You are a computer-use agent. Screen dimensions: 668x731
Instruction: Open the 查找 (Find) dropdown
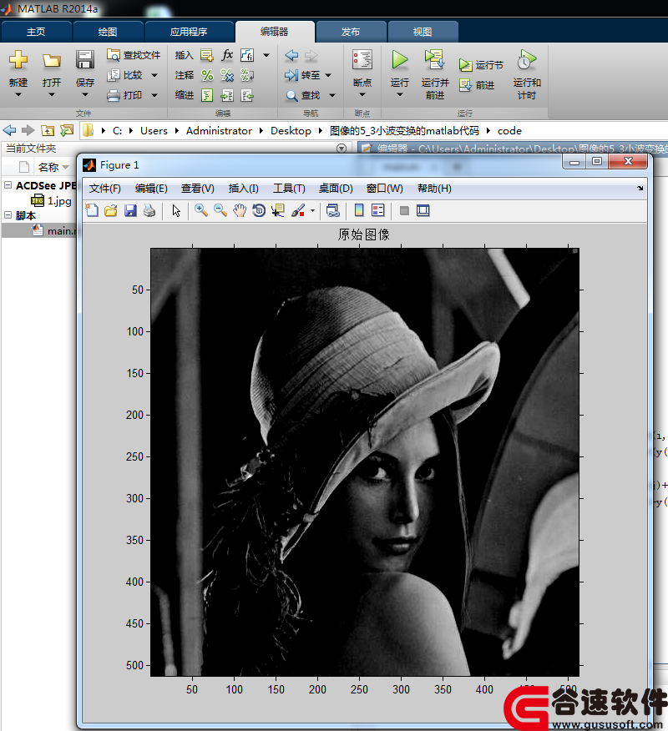[x=332, y=95]
